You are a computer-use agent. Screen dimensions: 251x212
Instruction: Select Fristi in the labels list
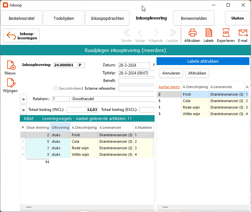[203, 94]
